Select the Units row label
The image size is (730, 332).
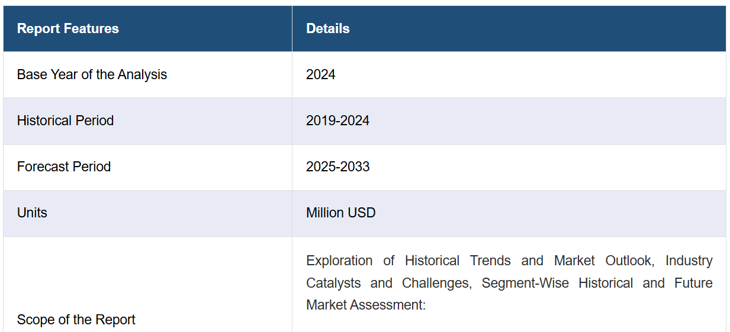pyautogui.click(x=32, y=213)
